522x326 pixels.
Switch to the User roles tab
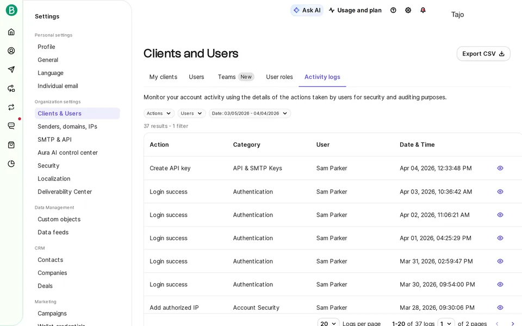point(279,77)
